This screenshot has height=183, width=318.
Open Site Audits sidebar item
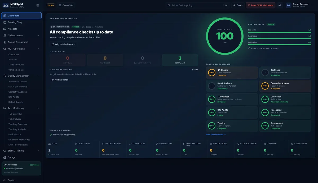14,97
